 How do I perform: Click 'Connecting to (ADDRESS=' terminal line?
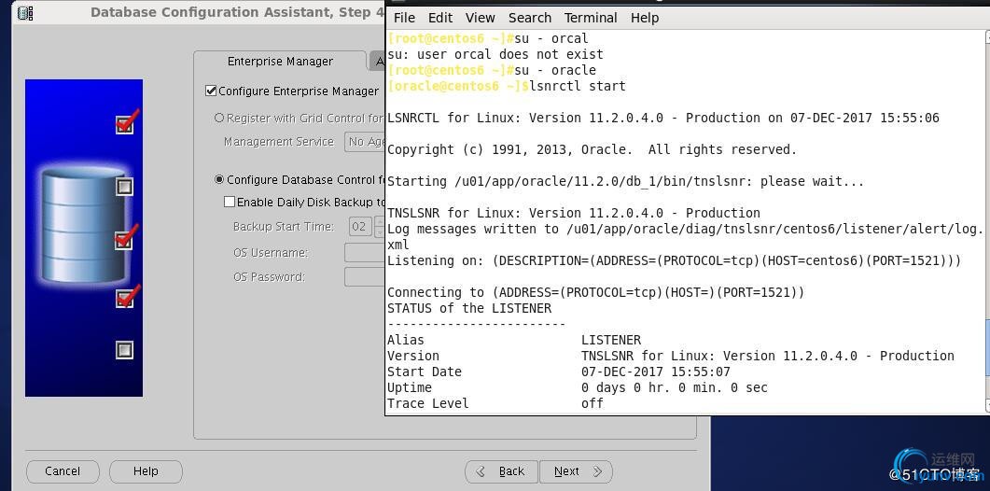click(x=596, y=292)
